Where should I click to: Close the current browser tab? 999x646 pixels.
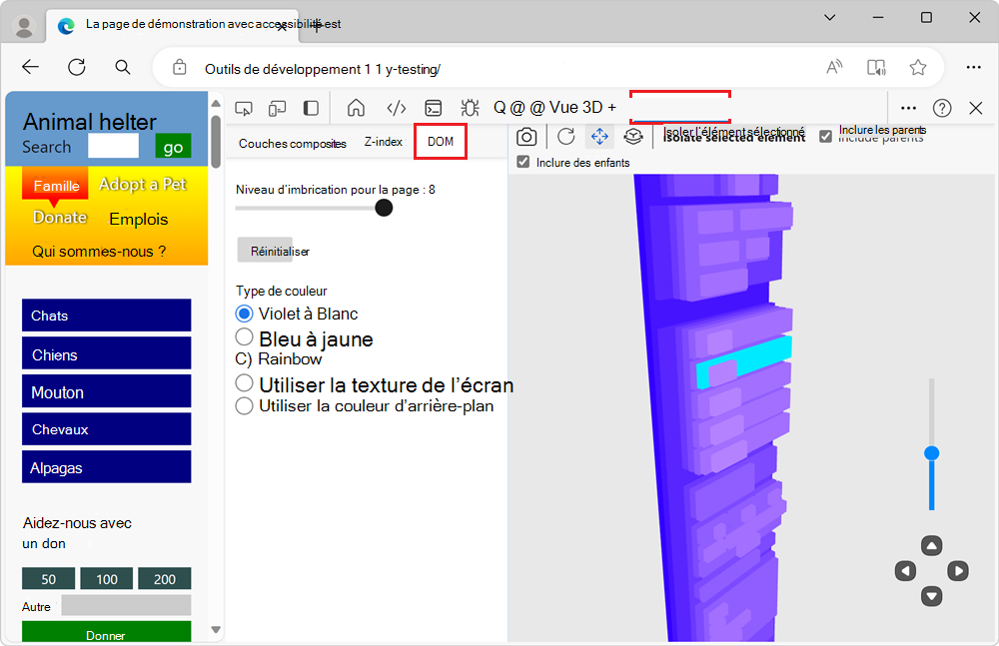pos(281,26)
